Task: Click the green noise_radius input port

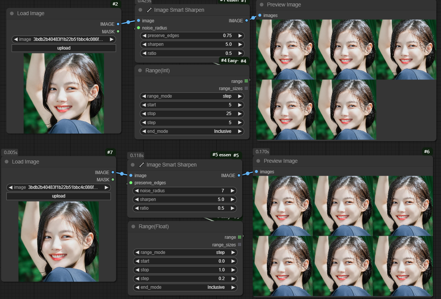Action: [x=139, y=28]
